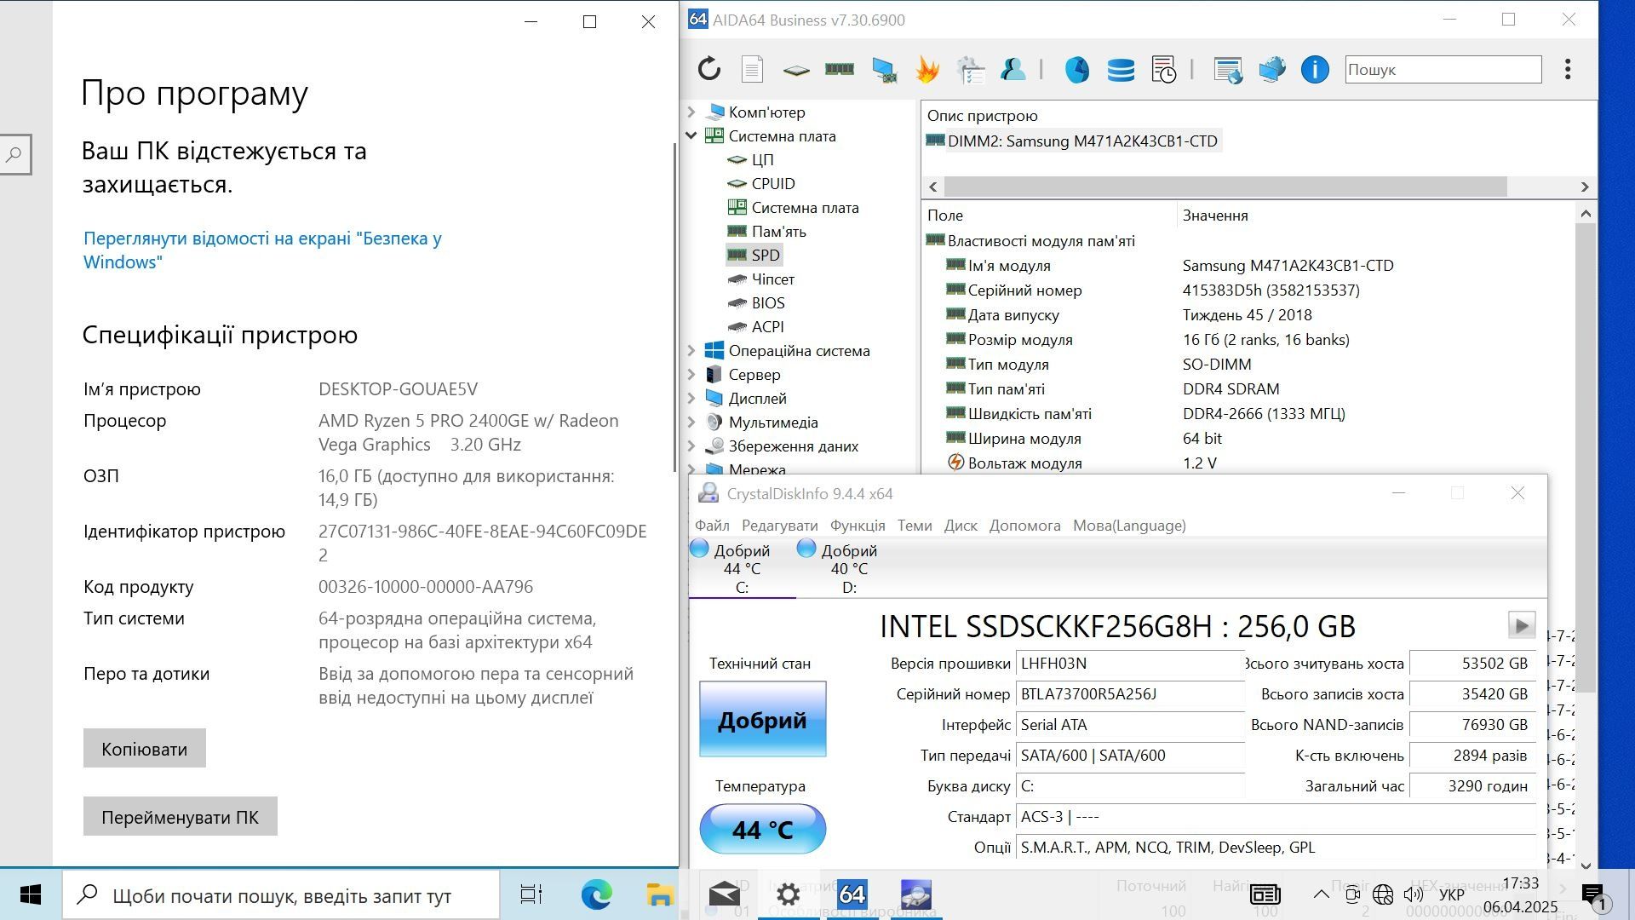Open the Мова(Language) menu in CrystalDiskInfo

(x=1129, y=526)
